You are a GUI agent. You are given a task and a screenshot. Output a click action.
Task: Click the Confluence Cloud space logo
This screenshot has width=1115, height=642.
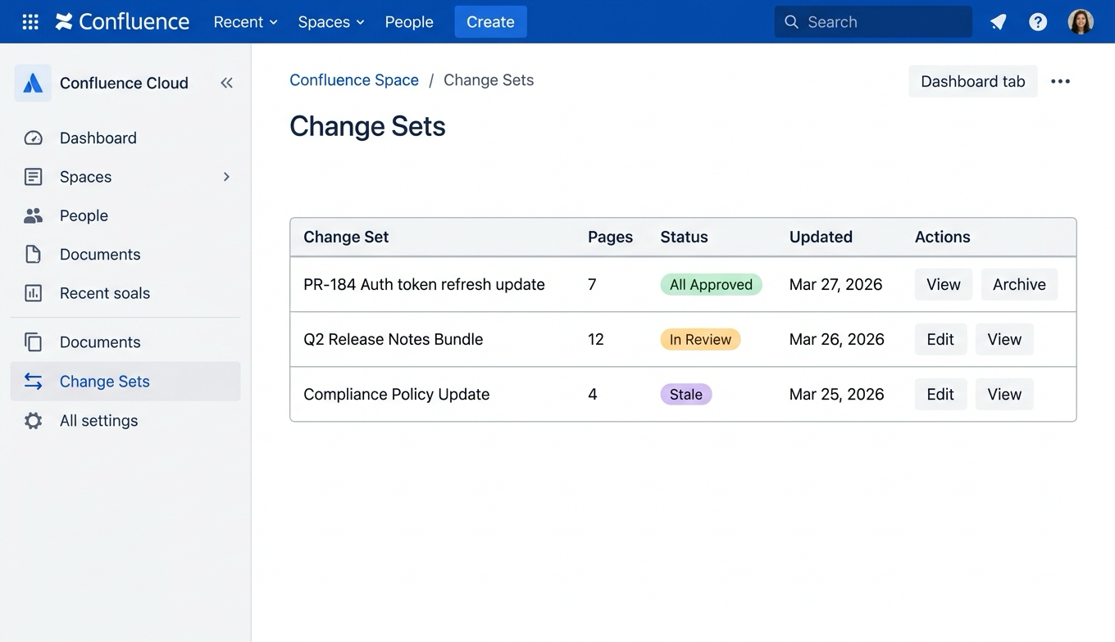[32, 83]
